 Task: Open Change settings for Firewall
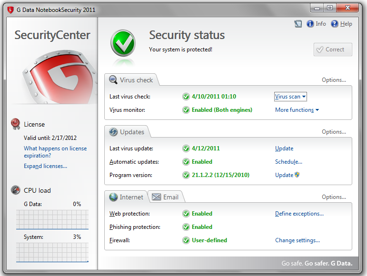[x=298, y=240]
